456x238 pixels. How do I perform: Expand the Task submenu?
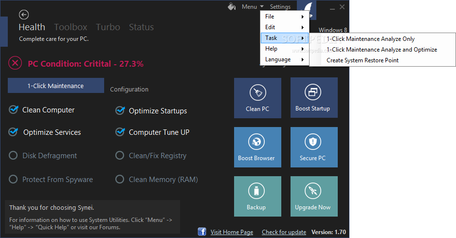(284, 38)
